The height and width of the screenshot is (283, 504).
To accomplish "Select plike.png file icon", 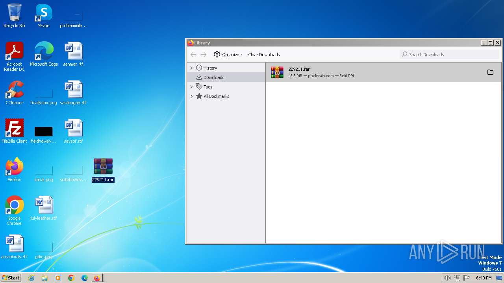I will point(43,250).
